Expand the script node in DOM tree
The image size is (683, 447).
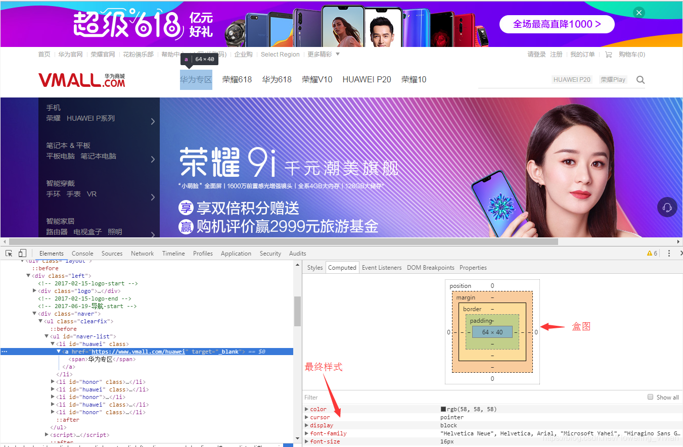point(47,435)
